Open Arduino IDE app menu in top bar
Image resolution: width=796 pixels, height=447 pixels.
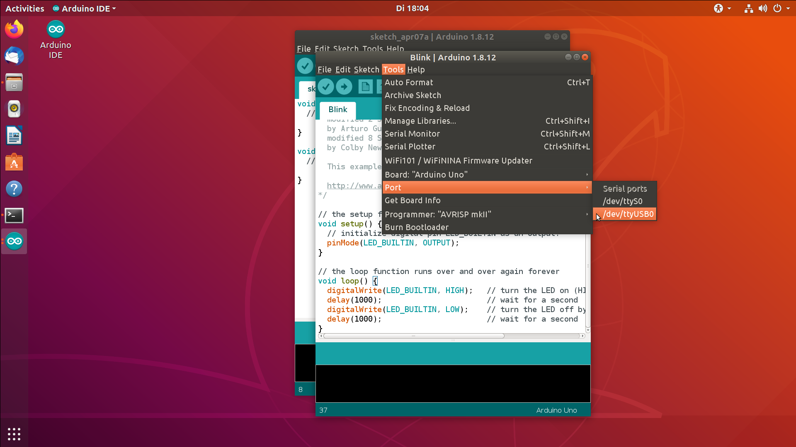[x=84, y=8]
